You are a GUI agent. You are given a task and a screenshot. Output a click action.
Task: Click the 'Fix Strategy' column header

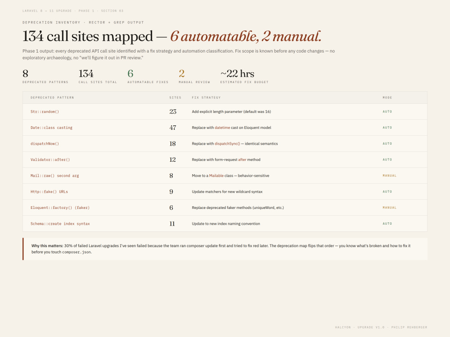point(207,98)
